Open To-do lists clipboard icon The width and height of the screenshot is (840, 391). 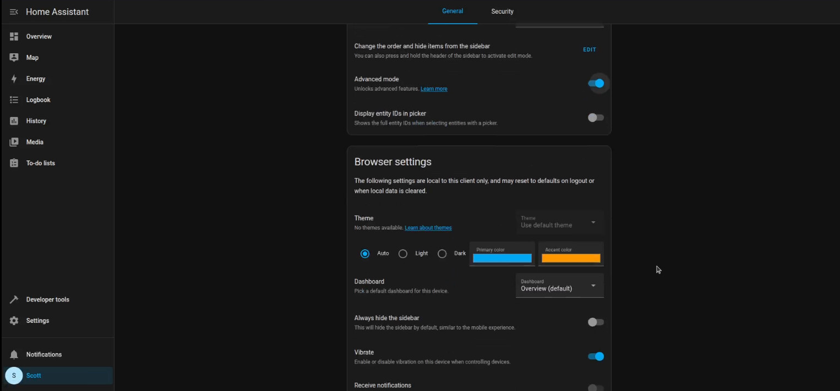tap(14, 163)
